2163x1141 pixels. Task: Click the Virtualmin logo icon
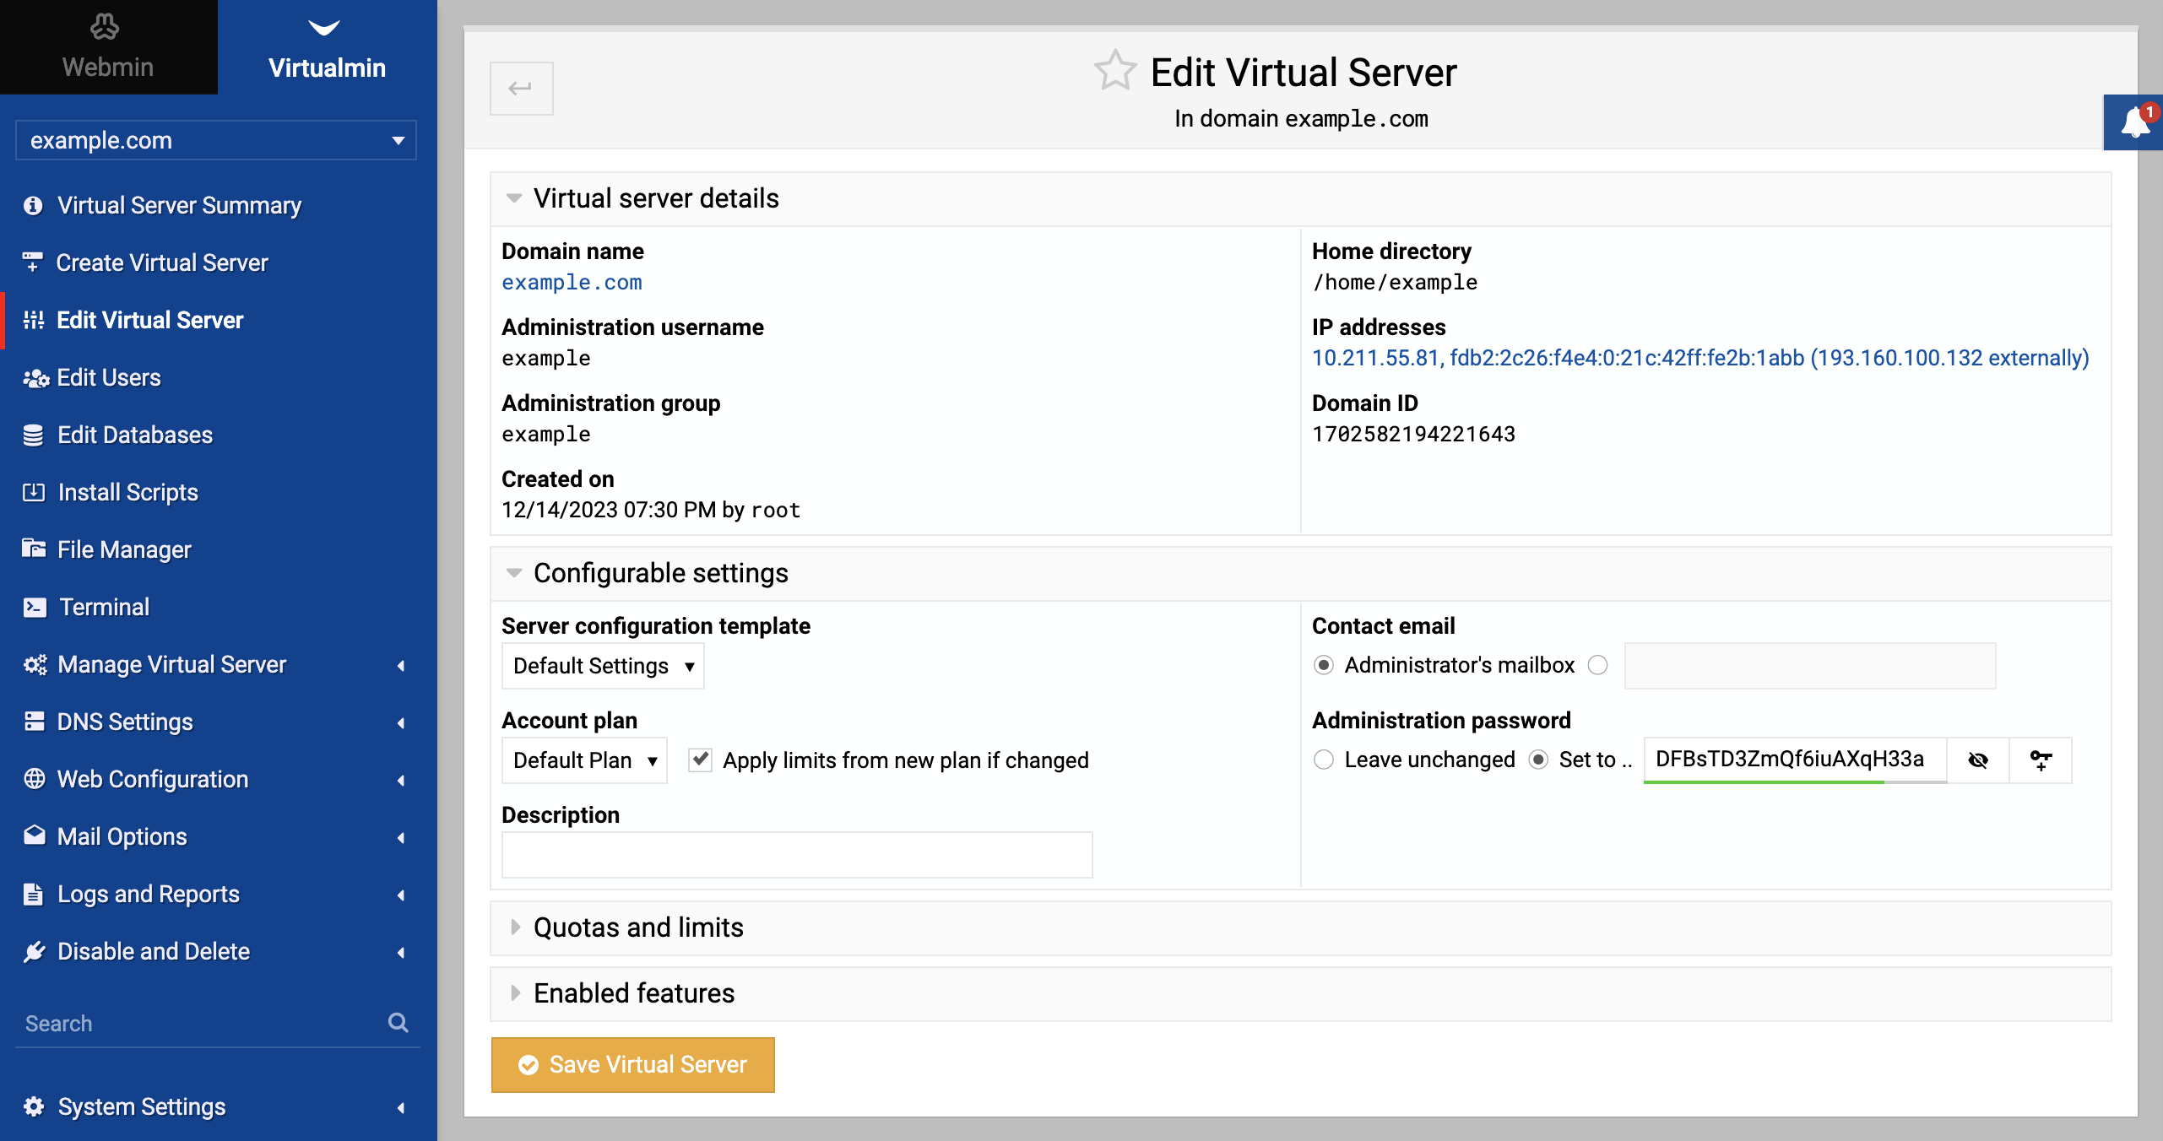324,29
